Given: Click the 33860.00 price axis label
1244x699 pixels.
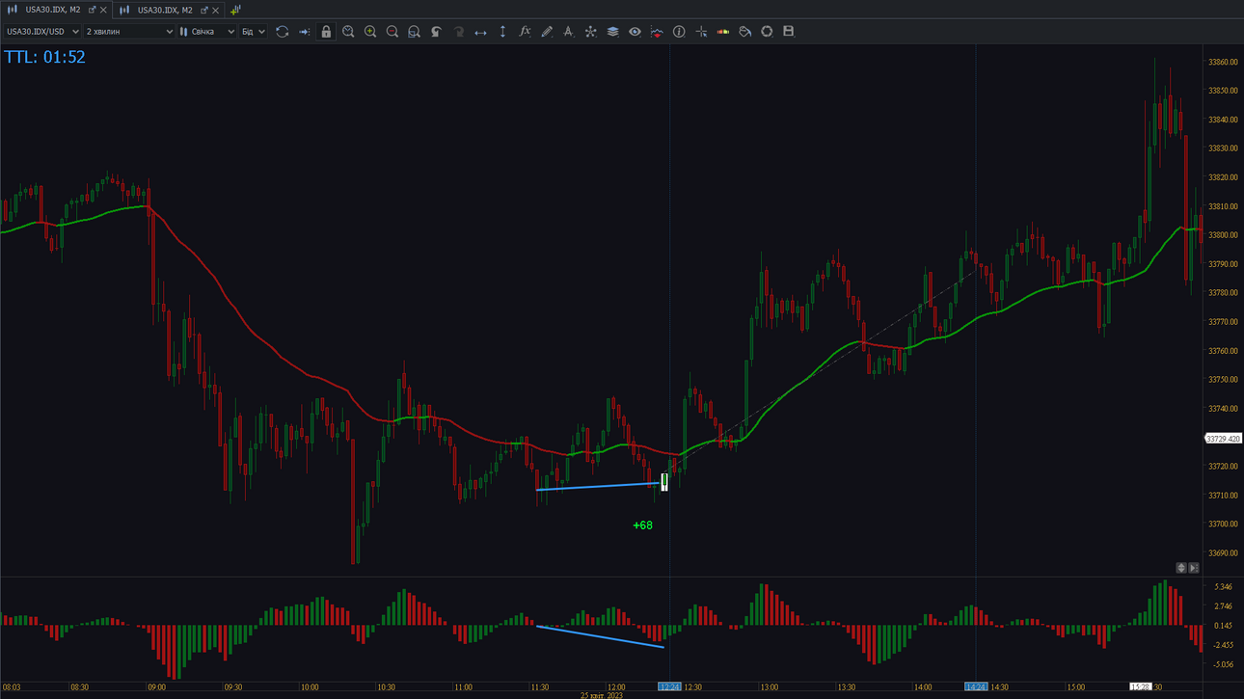Looking at the screenshot, I should [1223, 62].
